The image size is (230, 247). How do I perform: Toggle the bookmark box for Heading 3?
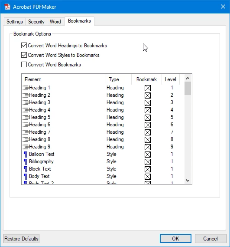[148, 103]
